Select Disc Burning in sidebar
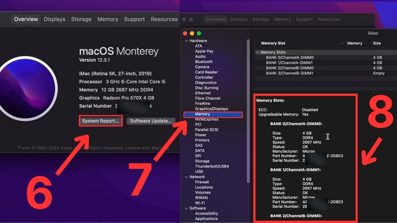The image size is (397, 223). click(x=206, y=88)
